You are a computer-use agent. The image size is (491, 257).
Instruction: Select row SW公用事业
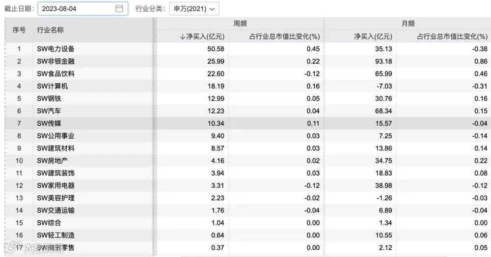[x=247, y=136]
